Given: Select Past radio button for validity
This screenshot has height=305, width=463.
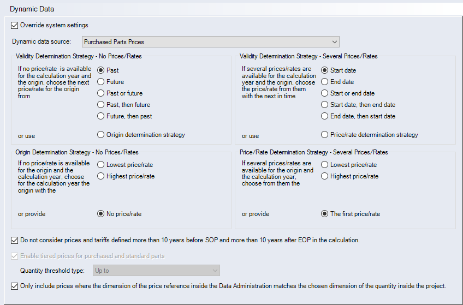Looking at the screenshot, I should (100, 70).
